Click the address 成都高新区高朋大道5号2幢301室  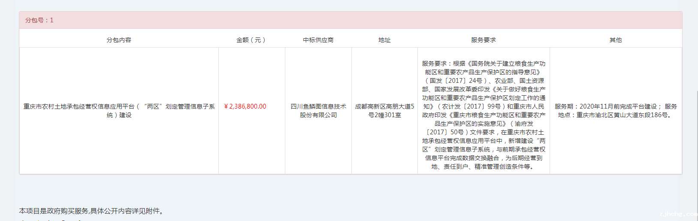(384, 111)
